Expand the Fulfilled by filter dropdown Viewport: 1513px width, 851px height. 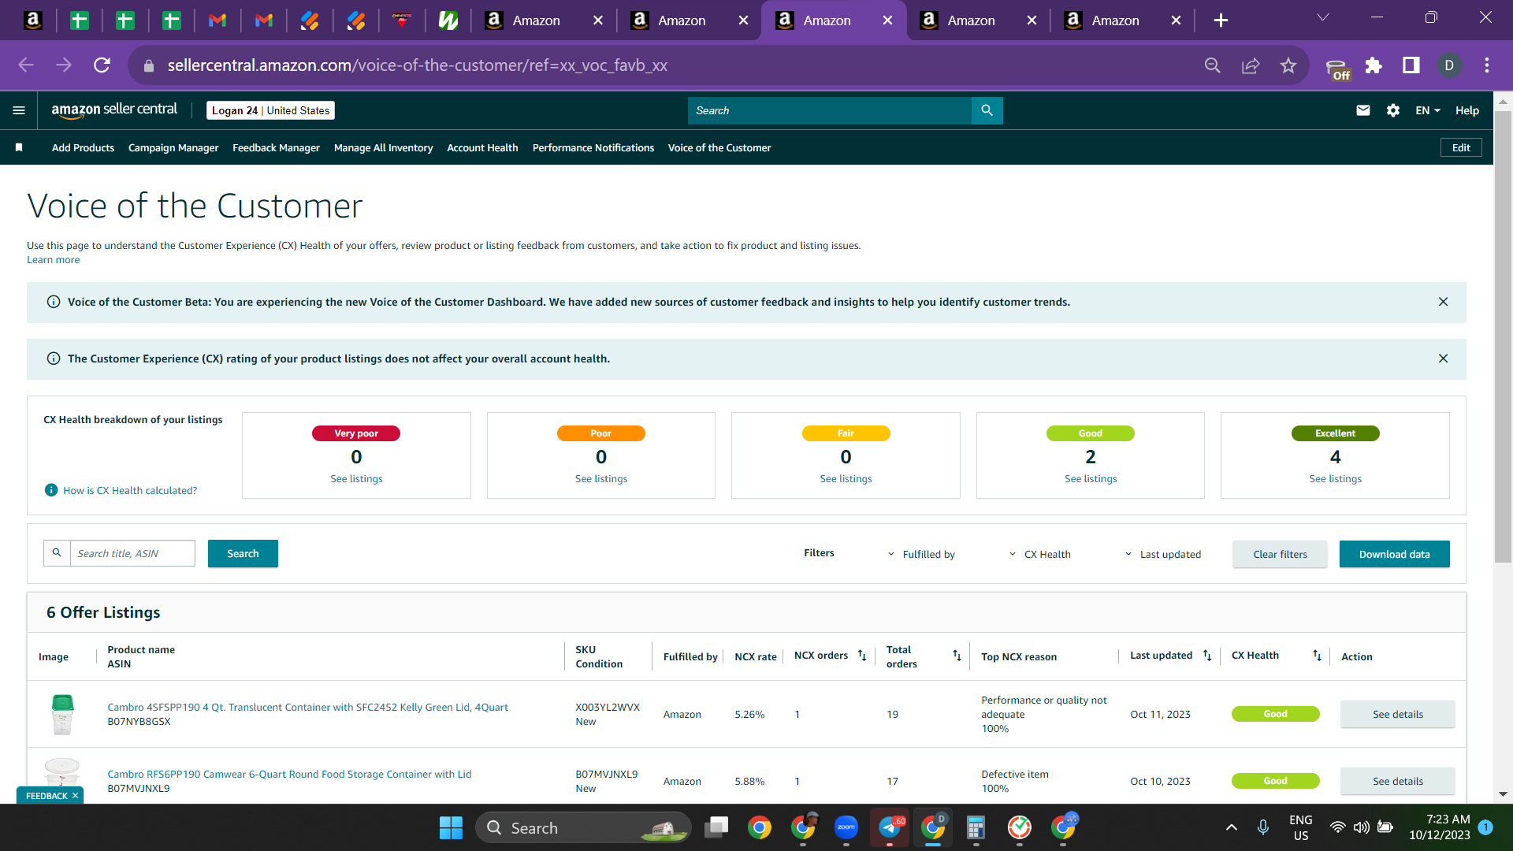(921, 554)
